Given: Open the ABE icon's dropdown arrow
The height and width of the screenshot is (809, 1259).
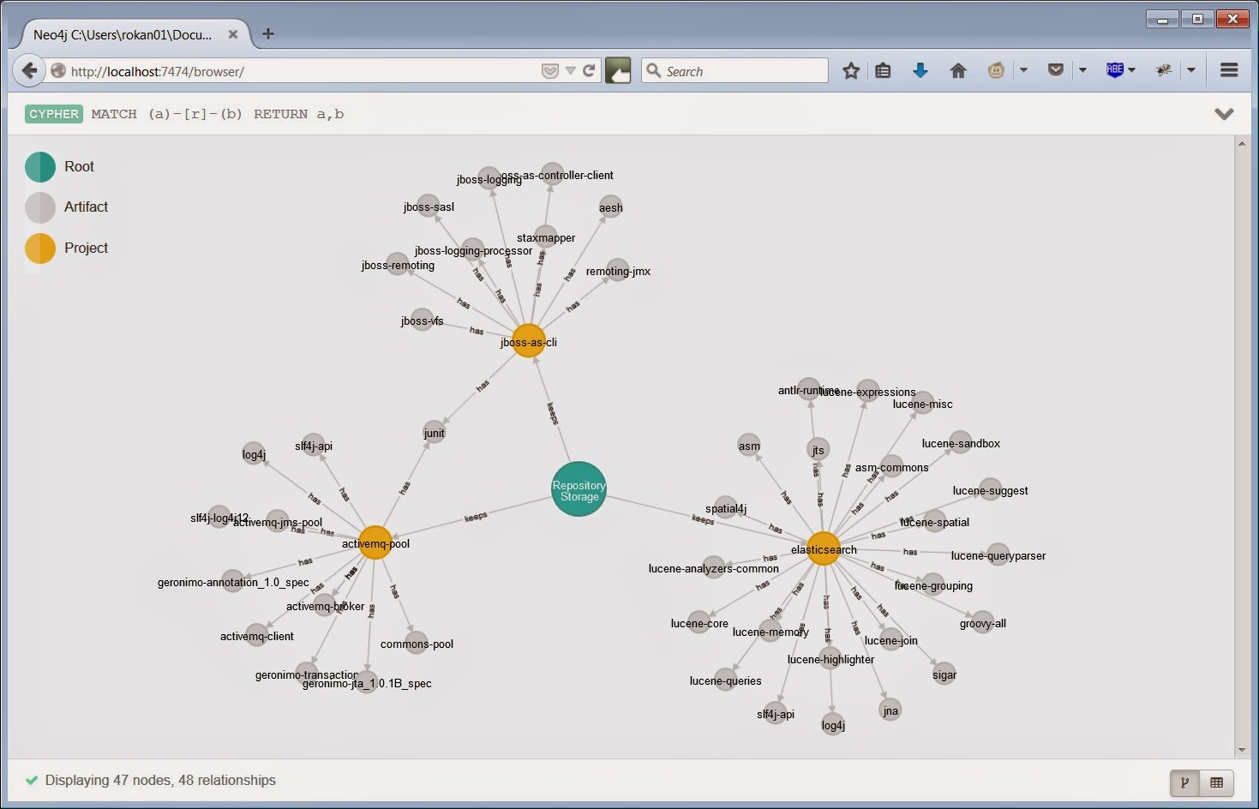Looking at the screenshot, I should tap(1132, 70).
